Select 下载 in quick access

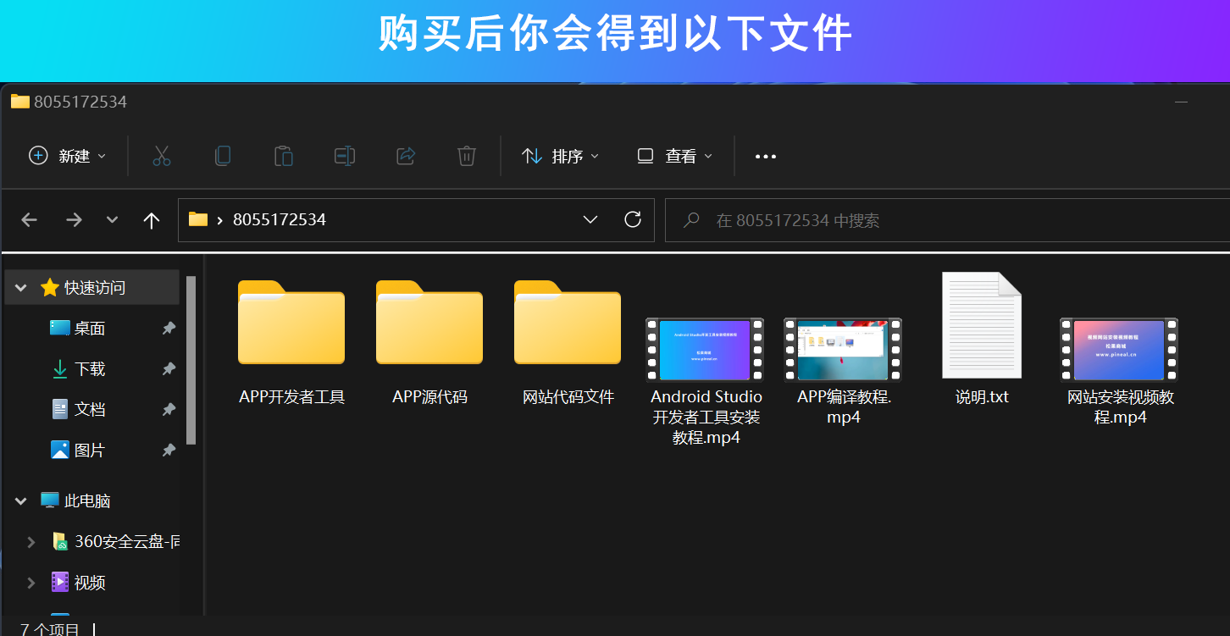(x=90, y=369)
